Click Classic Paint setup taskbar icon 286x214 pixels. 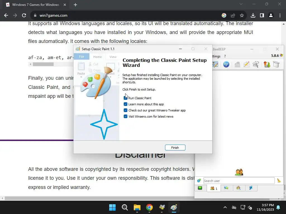174,207
